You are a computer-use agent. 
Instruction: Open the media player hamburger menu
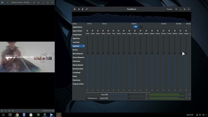38,2
